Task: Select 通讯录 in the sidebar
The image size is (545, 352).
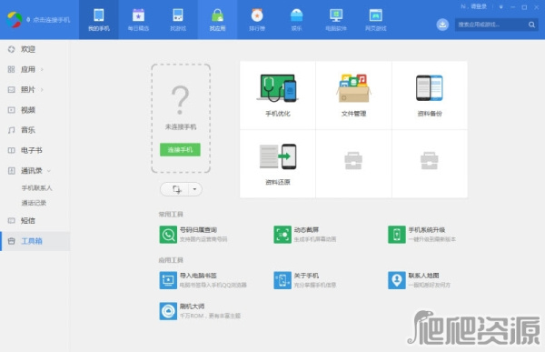Action: pos(31,171)
